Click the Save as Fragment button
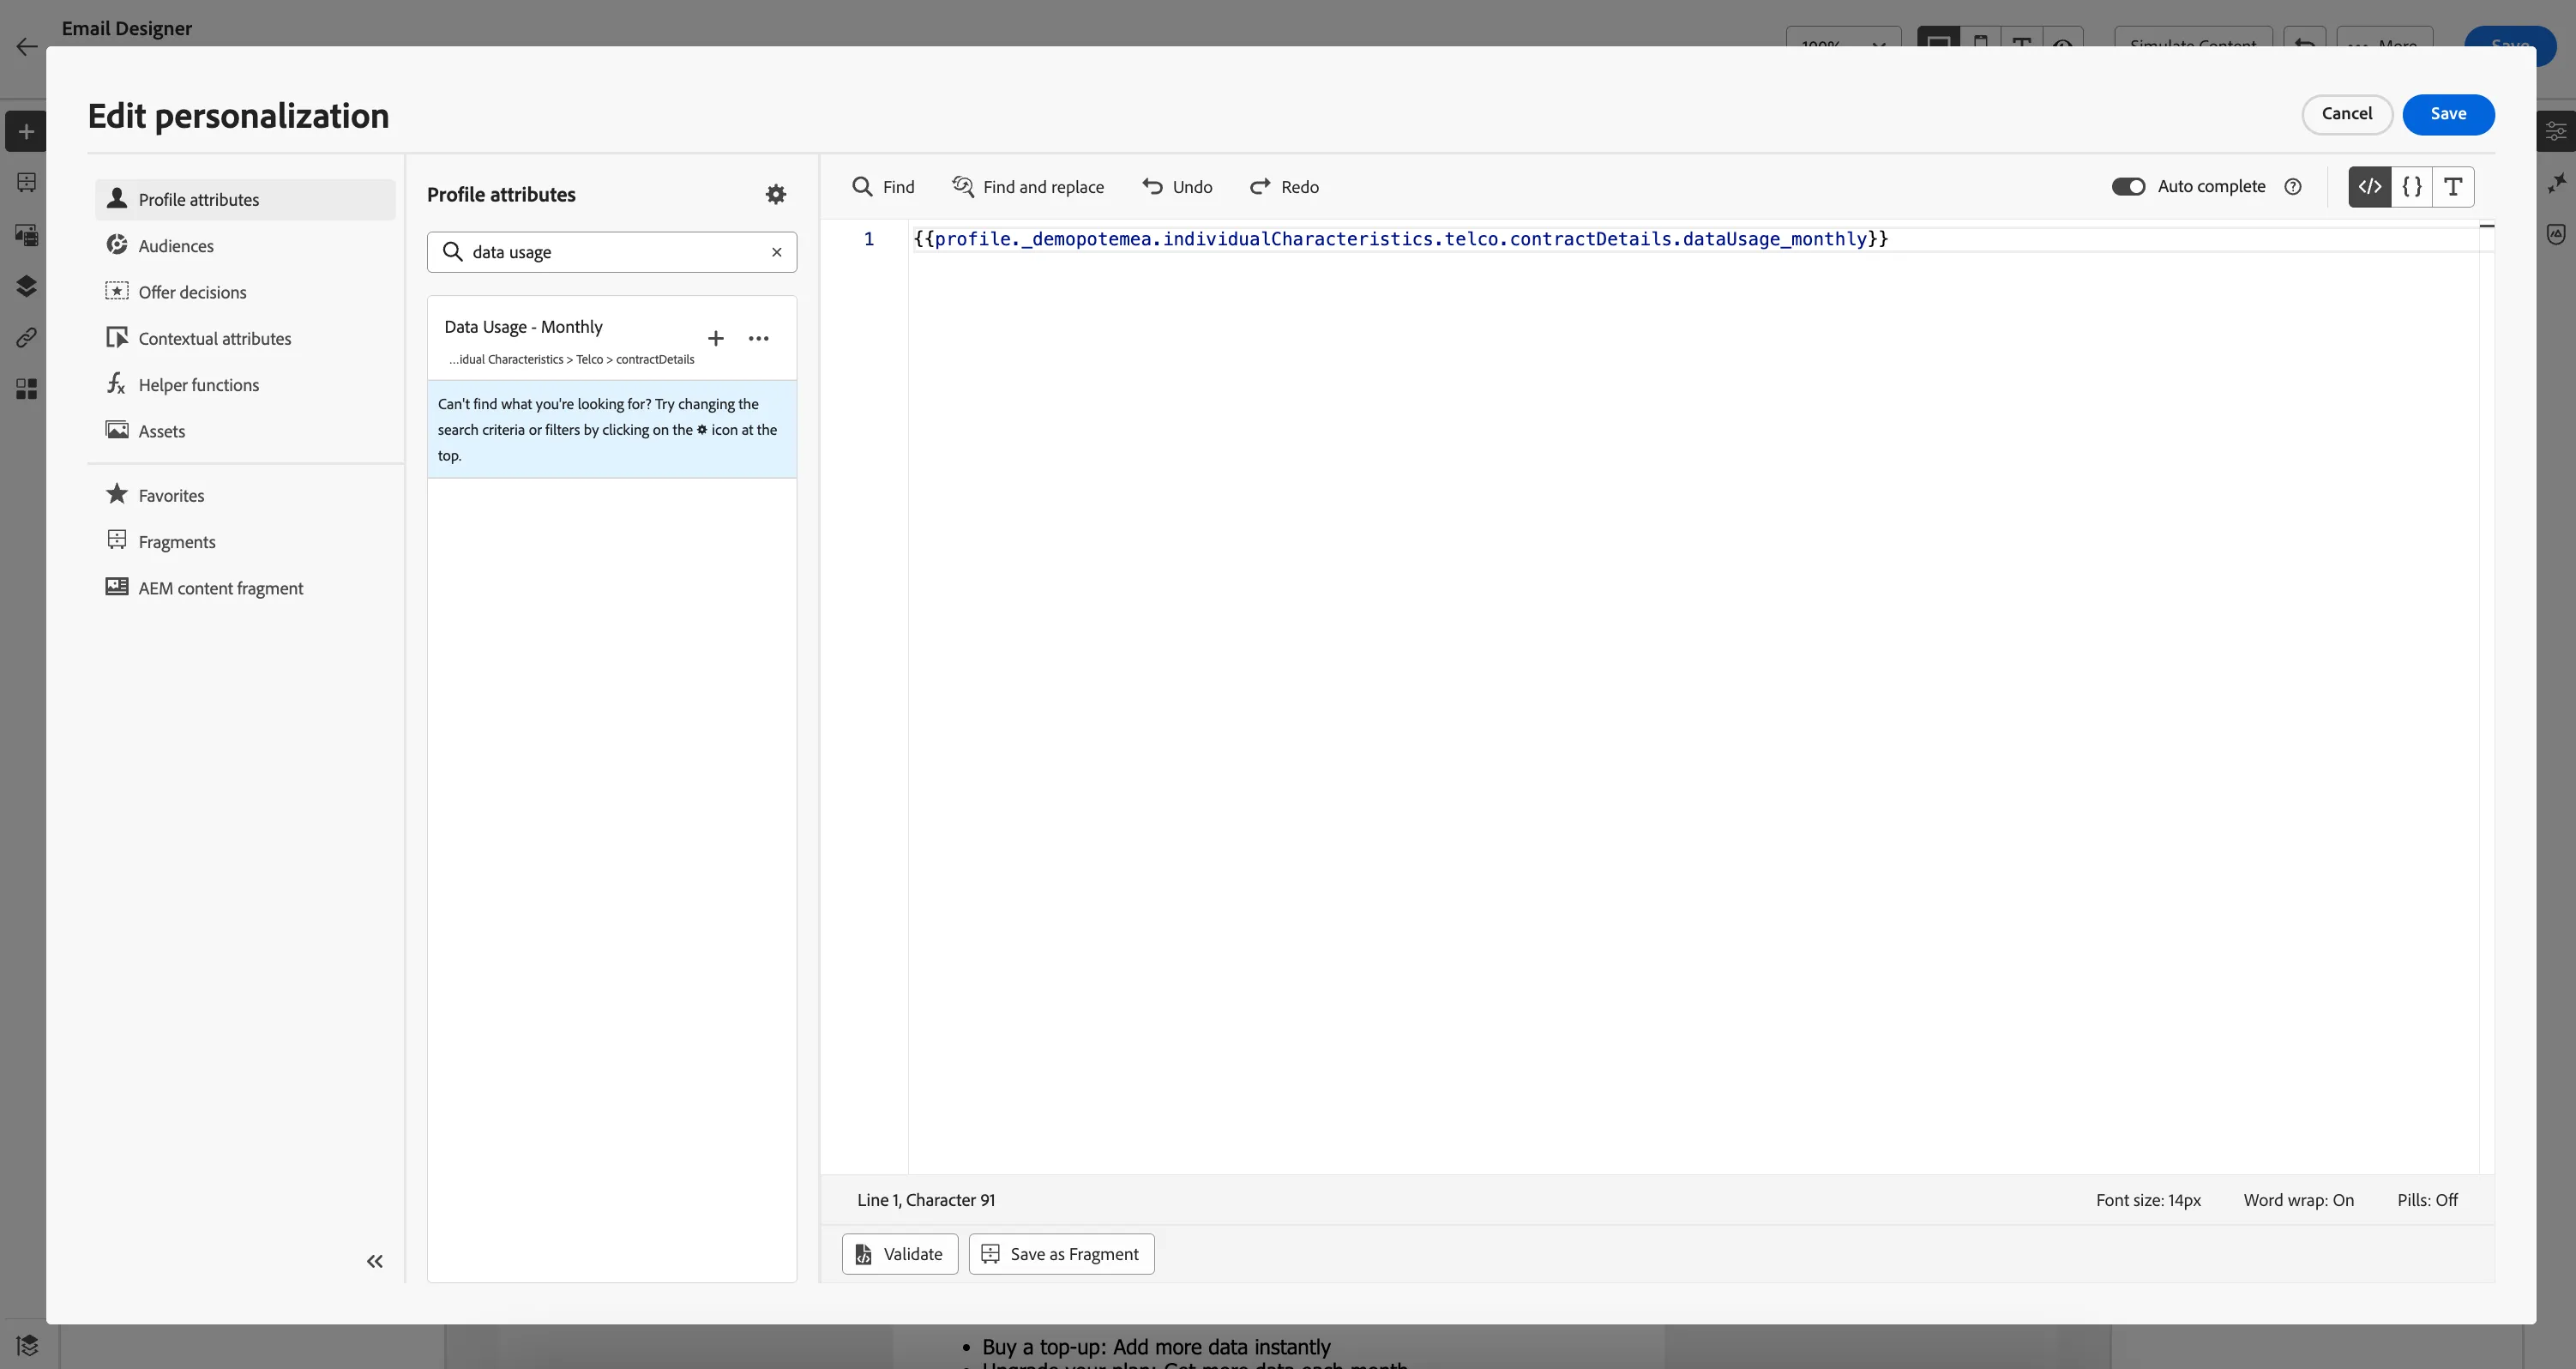This screenshot has height=1369, width=2576. pos(1061,1254)
